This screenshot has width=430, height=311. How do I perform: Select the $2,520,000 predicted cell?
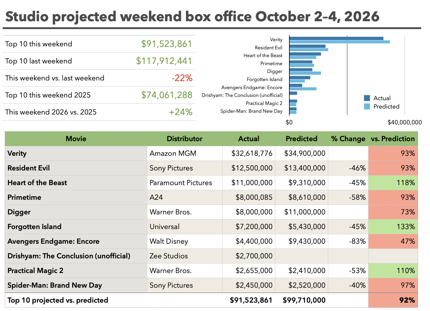pos(302,285)
